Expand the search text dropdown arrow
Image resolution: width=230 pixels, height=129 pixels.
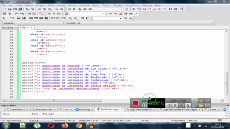pyautogui.click(x=120, y=18)
